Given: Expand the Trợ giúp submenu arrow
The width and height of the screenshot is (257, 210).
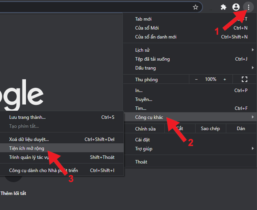Looking at the screenshot, I should [x=253, y=148].
